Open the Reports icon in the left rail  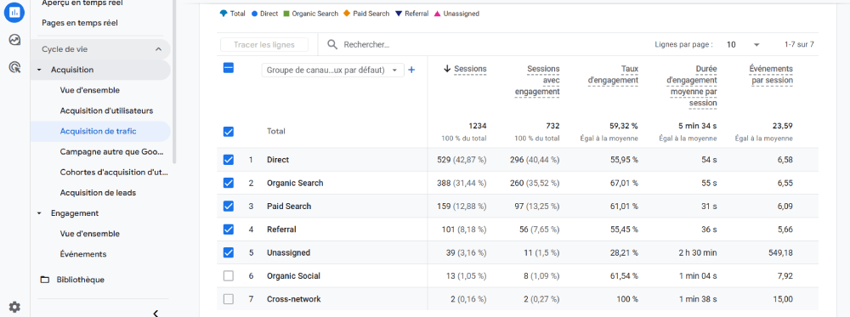coord(14,12)
